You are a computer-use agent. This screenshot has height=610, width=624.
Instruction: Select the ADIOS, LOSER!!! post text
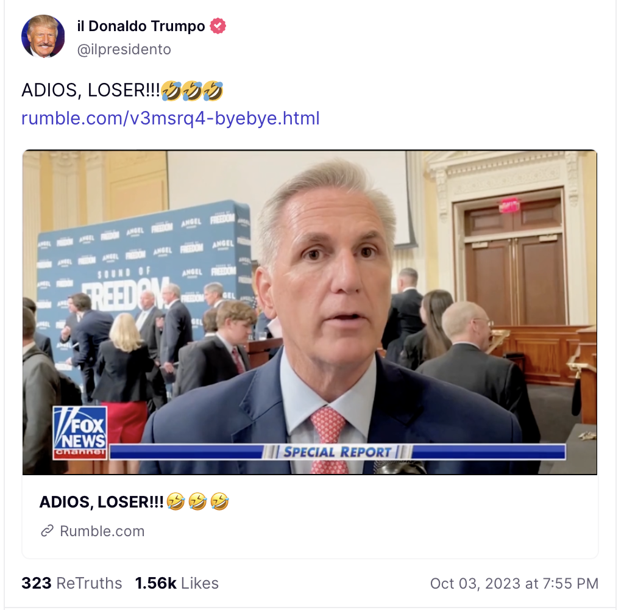91,90
